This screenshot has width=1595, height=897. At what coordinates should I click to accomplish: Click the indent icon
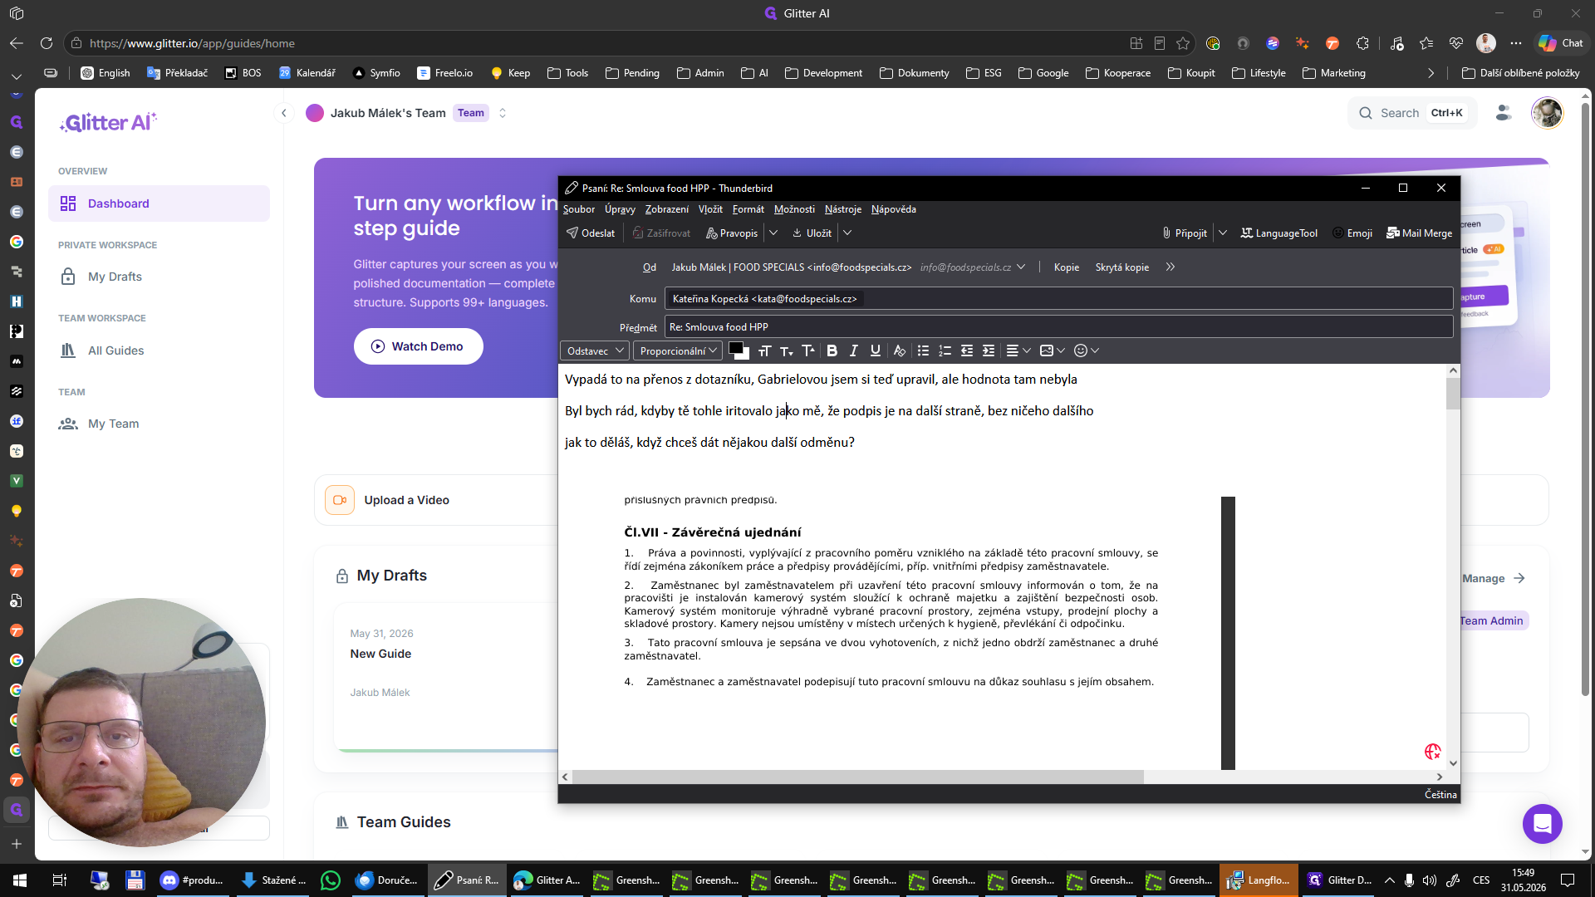tap(989, 351)
